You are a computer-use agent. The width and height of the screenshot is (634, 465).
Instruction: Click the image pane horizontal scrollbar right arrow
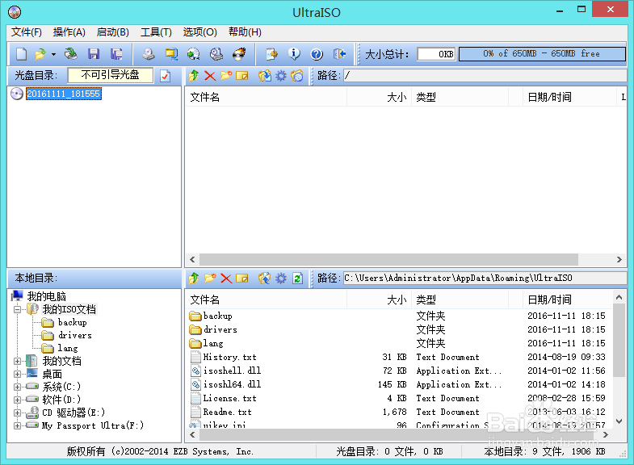pos(619,259)
